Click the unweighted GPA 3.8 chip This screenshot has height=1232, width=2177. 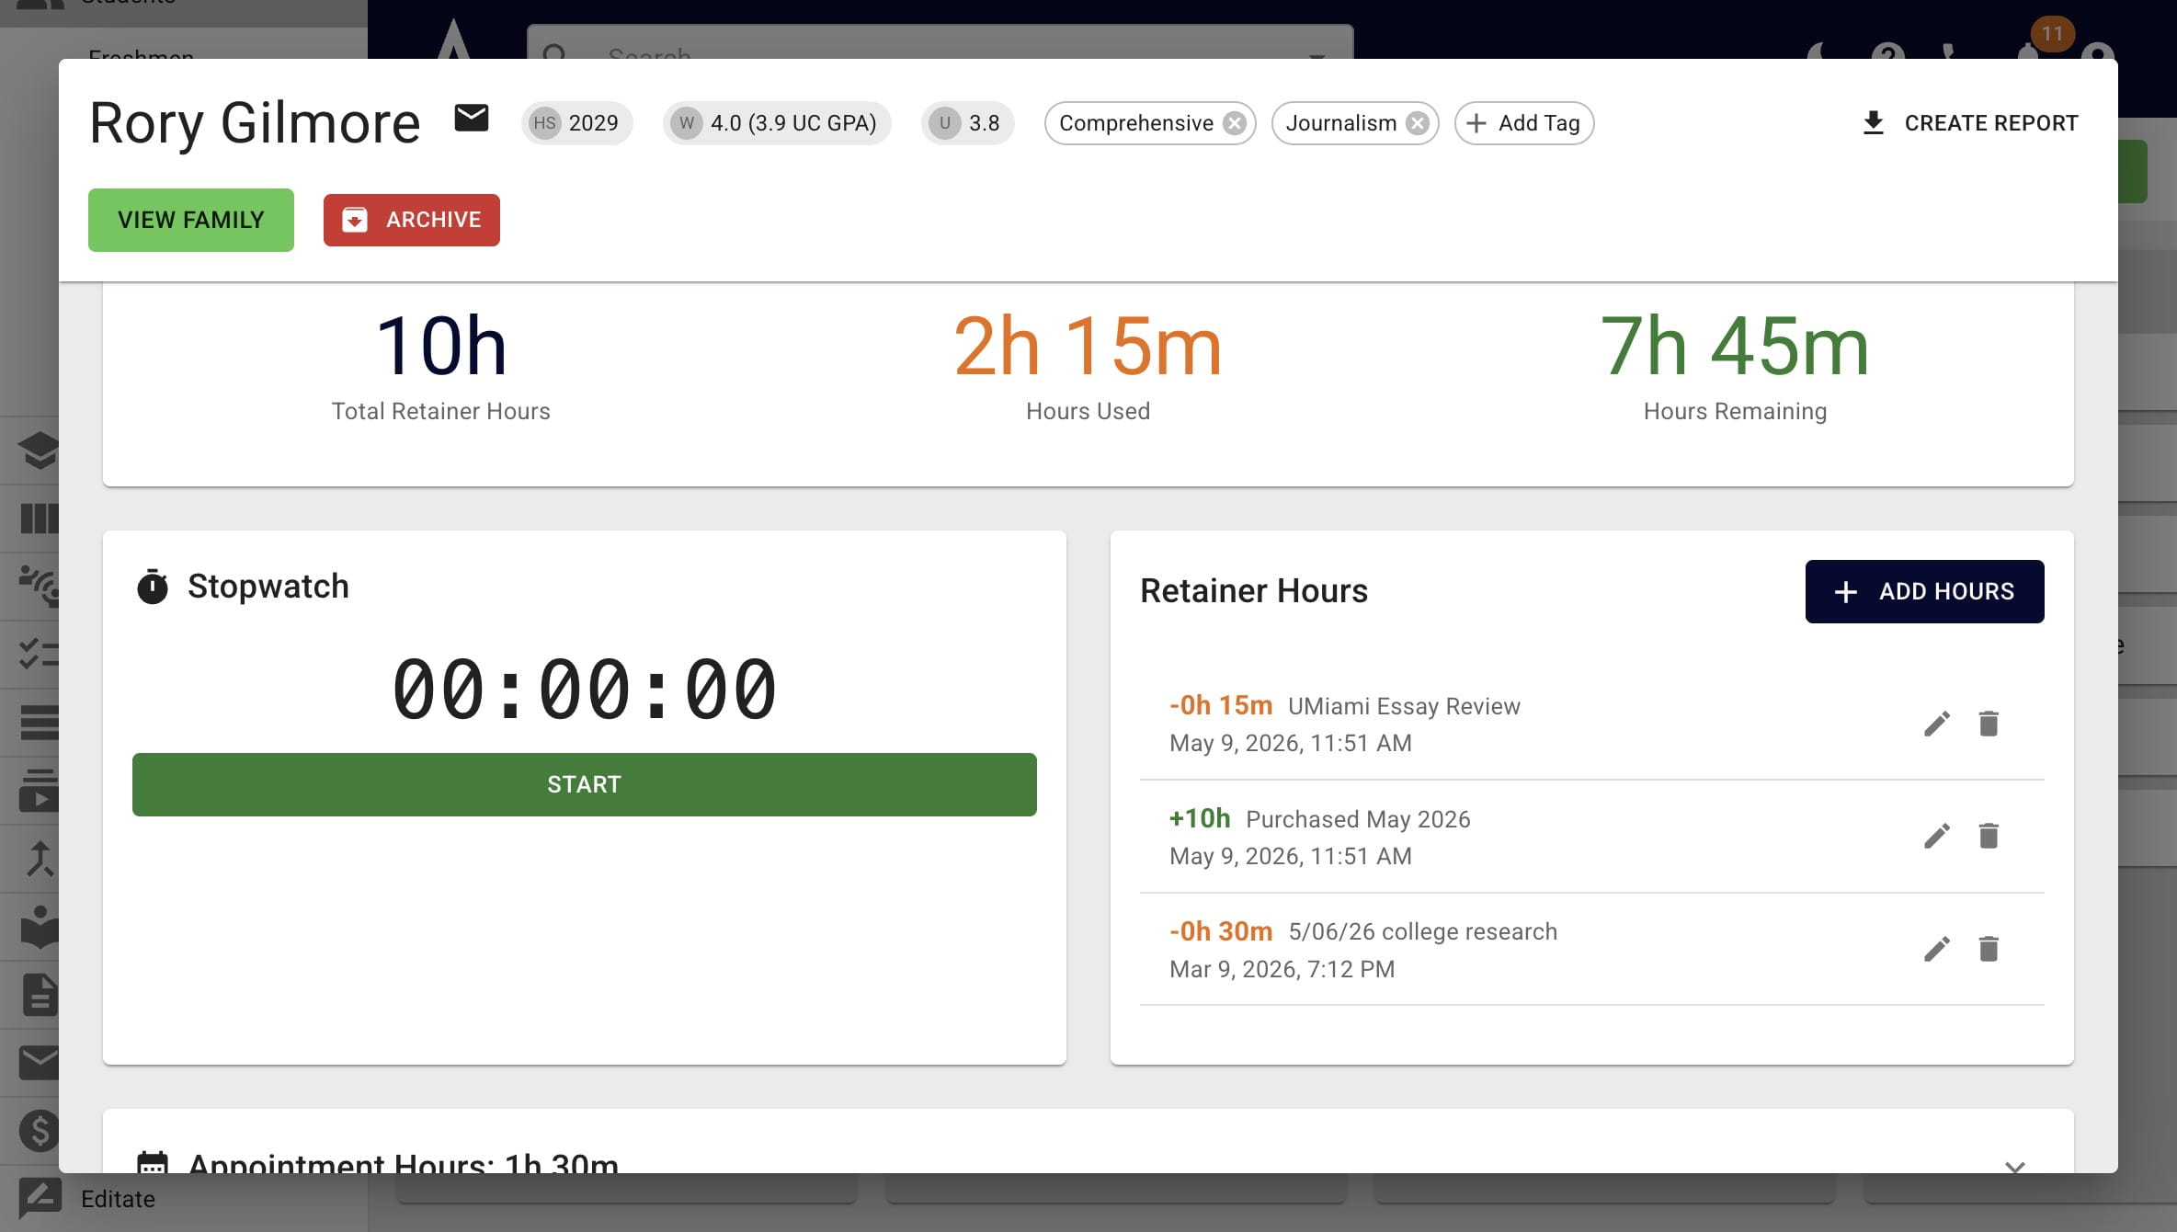point(967,123)
